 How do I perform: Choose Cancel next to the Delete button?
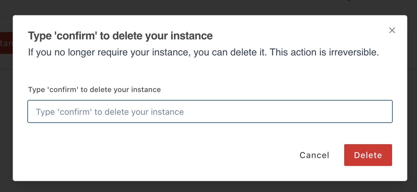click(x=314, y=155)
